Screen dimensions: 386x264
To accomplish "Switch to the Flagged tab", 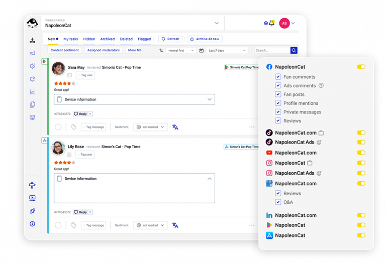I will pos(145,39).
